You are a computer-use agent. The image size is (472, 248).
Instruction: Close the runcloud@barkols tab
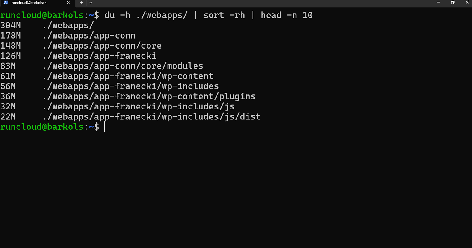tap(68, 3)
